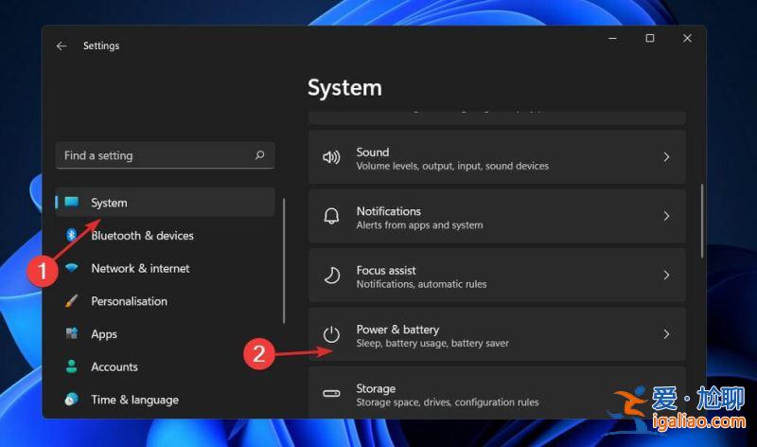This screenshot has width=757, height=447.
Task: Open Apps section
Action: coord(165,333)
